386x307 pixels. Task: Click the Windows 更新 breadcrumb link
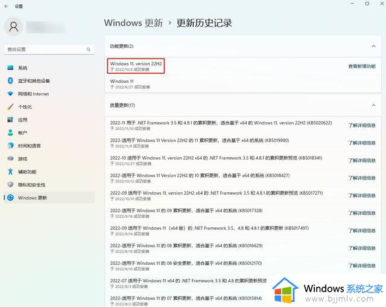(133, 23)
